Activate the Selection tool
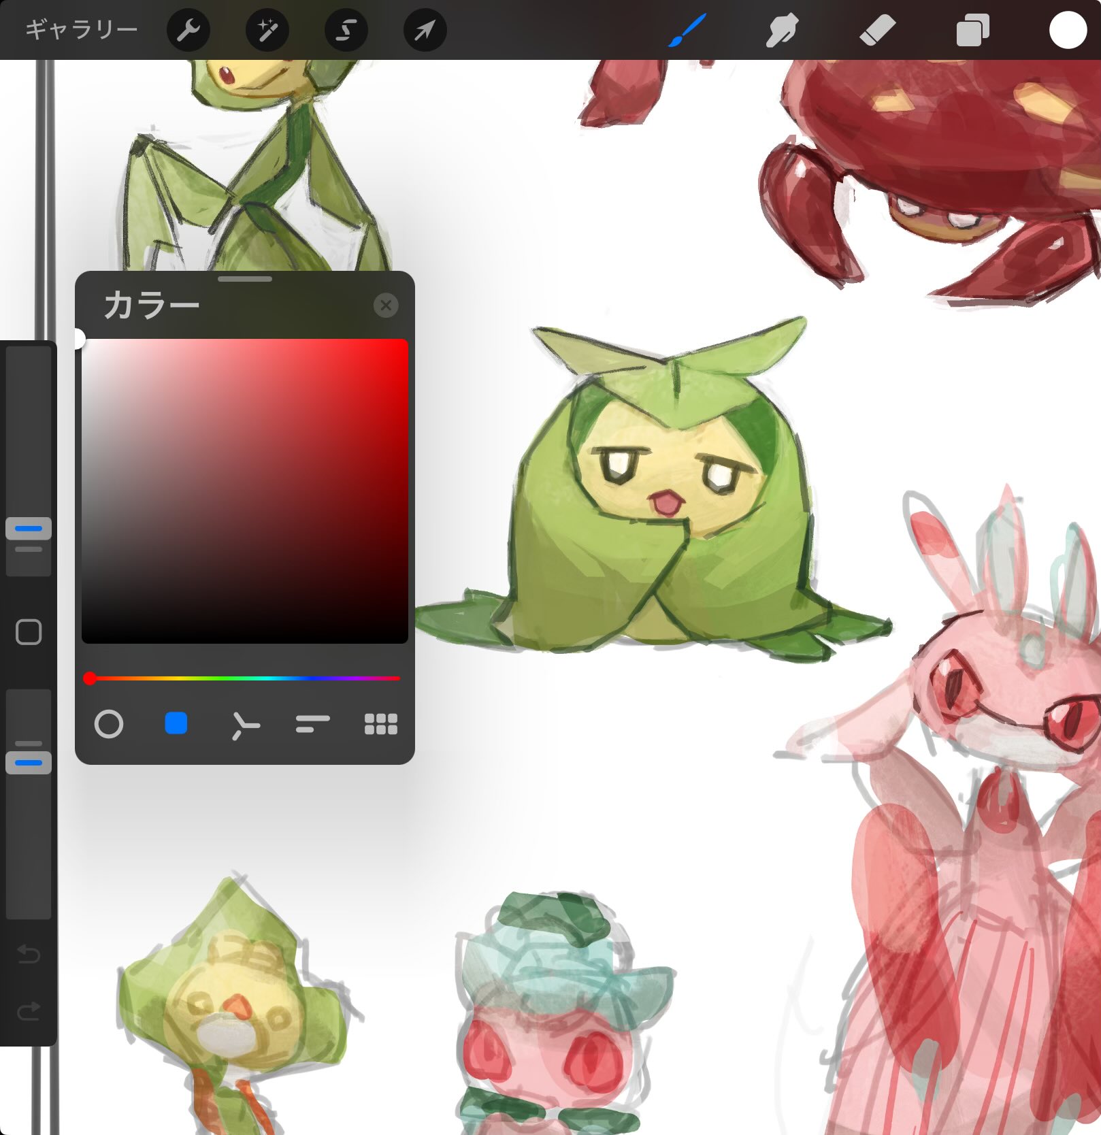The width and height of the screenshot is (1101, 1135). click(346, 31)
